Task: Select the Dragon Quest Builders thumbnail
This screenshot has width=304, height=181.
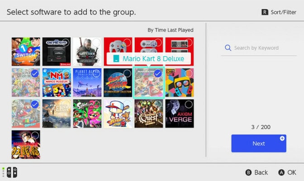Action: (x=149, y=113)
